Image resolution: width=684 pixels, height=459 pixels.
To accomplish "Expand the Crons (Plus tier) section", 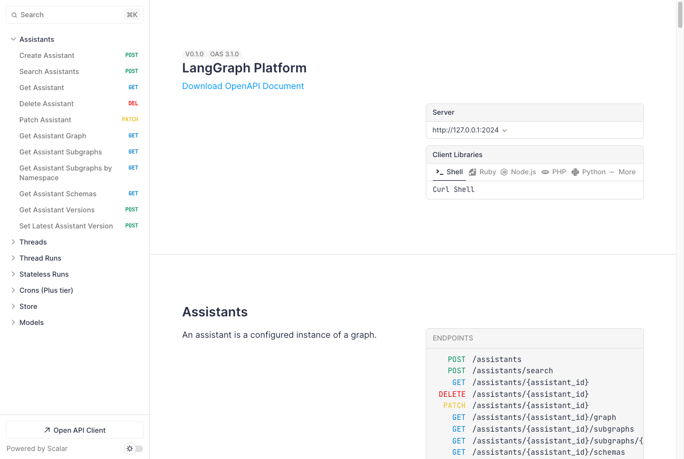I will tap(13, 290).
